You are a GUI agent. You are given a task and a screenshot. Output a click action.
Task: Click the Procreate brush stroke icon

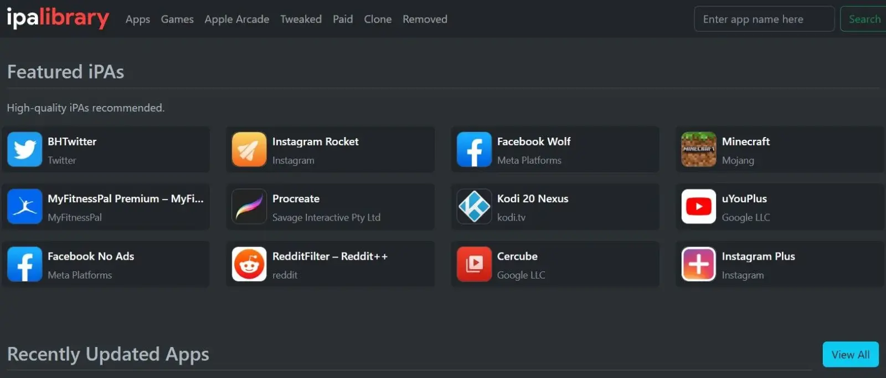point(249,207)
